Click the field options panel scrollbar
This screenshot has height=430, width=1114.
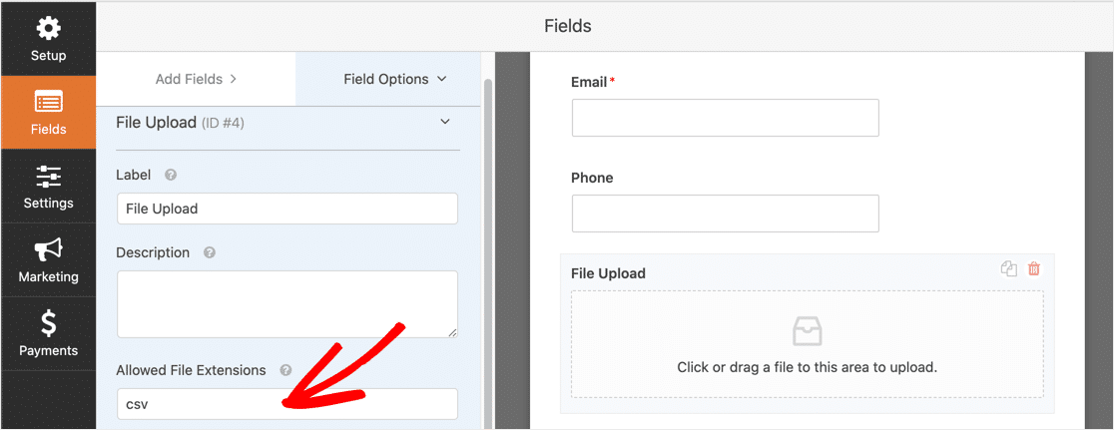[488, 249]
